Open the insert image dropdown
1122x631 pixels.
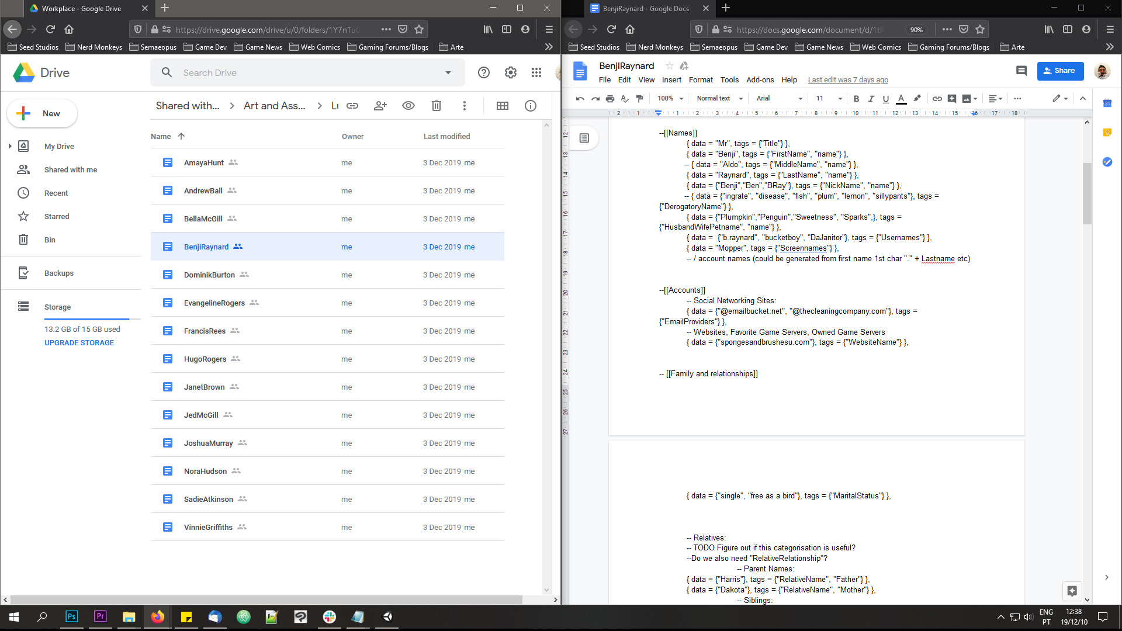(970, 99)
